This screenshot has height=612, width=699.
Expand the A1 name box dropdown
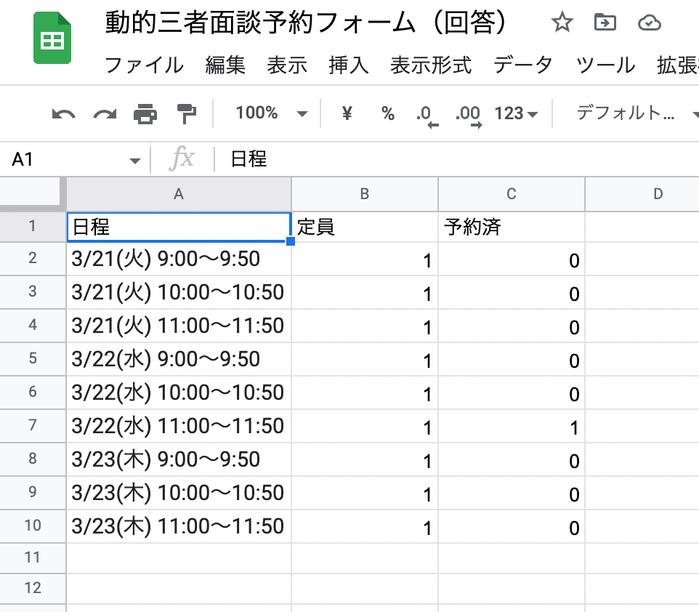click(134, 161)
